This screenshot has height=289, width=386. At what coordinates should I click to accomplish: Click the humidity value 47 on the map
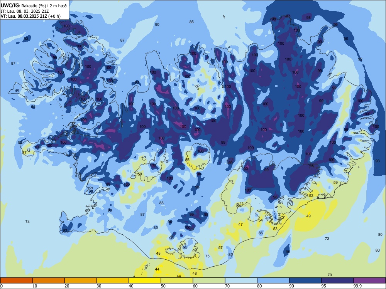[x=240, y=224]
